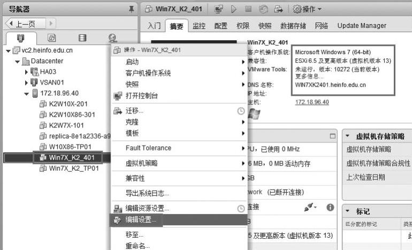
Task: Choose 重命名... menu item
Action: tap(179, 246)
